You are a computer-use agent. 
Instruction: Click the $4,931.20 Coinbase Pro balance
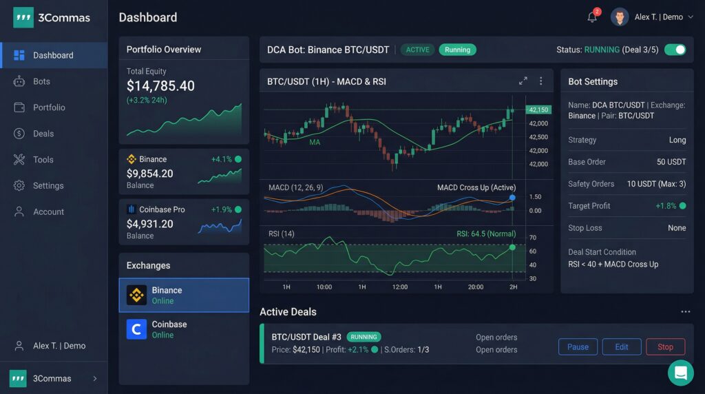click(149, 224)
